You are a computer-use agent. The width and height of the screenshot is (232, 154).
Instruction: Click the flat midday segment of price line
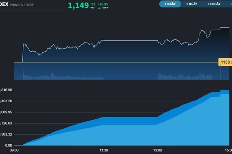[x=130, y=40]
